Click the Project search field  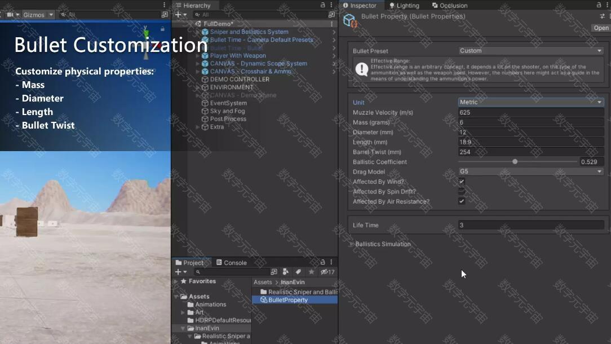(x=232, y=272)
